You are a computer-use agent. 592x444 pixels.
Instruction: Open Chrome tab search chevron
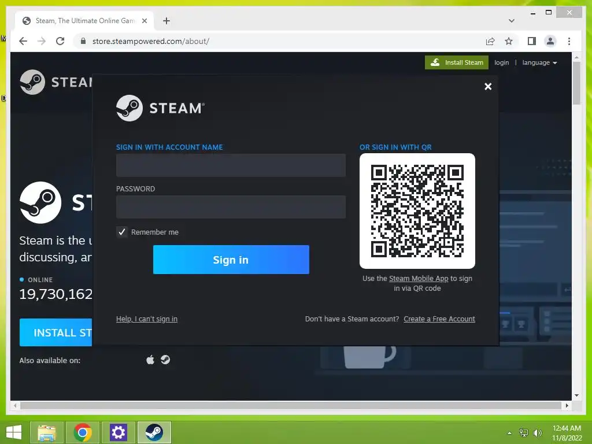(511, 21)
